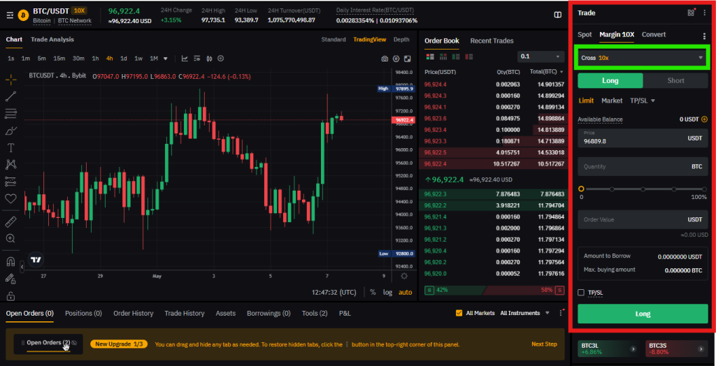716x366 pixels.
Task: Switch to Spot trading tab
Action: [585, 35]
